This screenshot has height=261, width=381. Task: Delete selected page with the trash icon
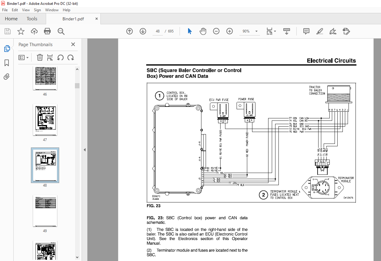click(40, 57)
